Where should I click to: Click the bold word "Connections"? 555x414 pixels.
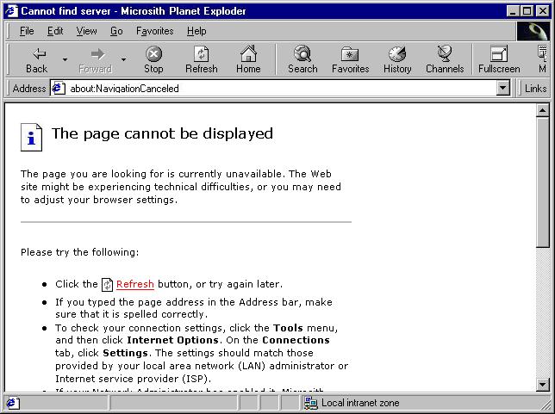[296, 340]
